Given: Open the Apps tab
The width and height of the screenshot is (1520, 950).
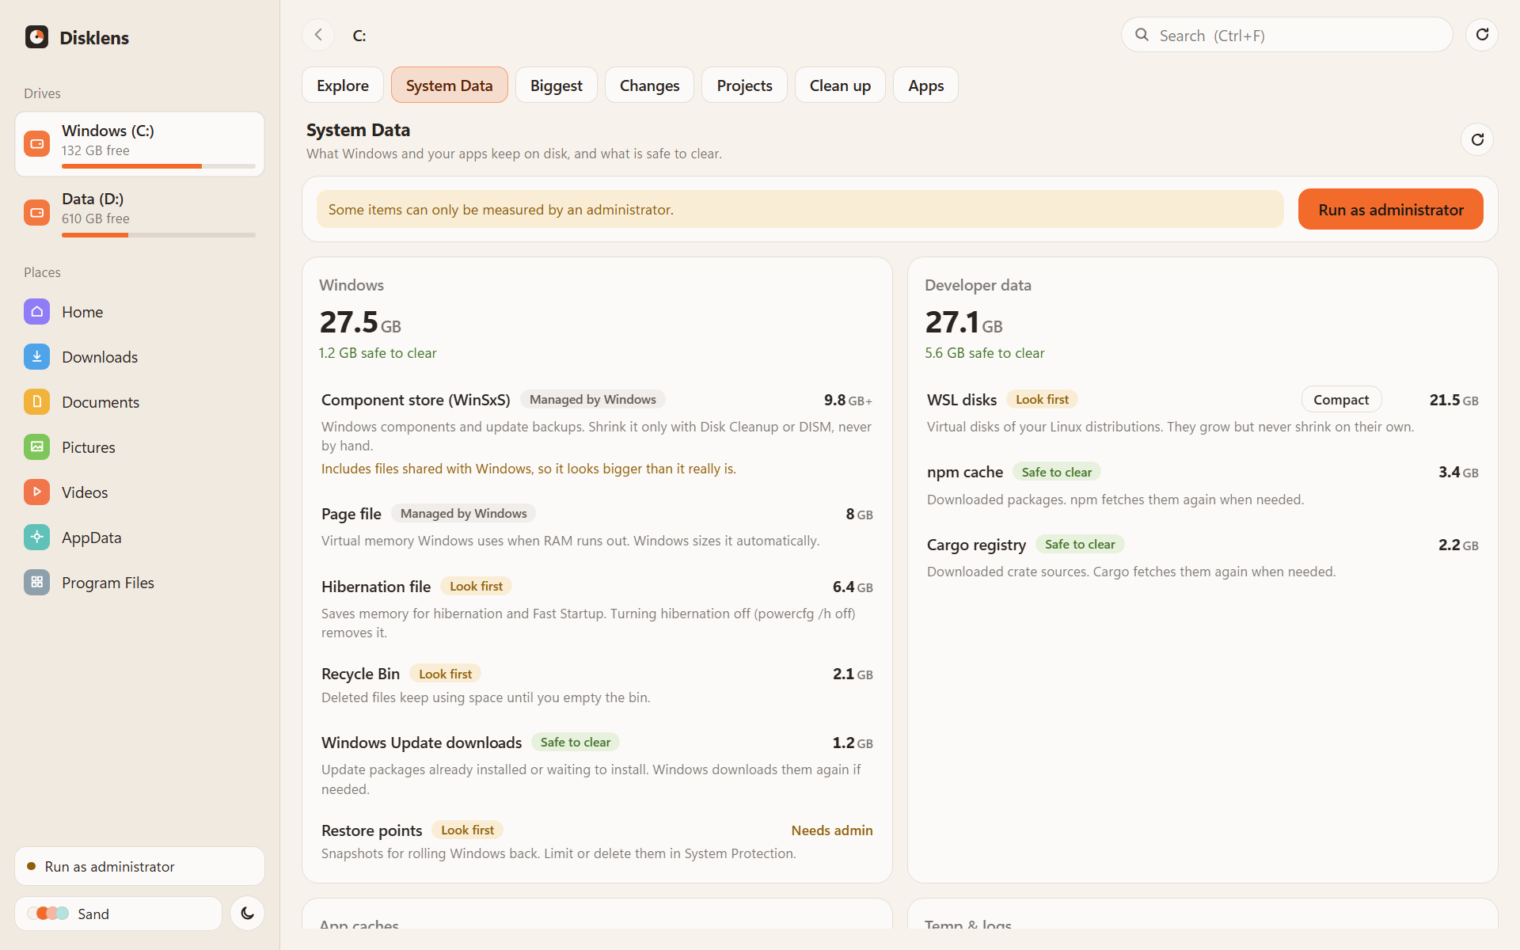Looking at the screenshot, I should (x=925, y=85).
